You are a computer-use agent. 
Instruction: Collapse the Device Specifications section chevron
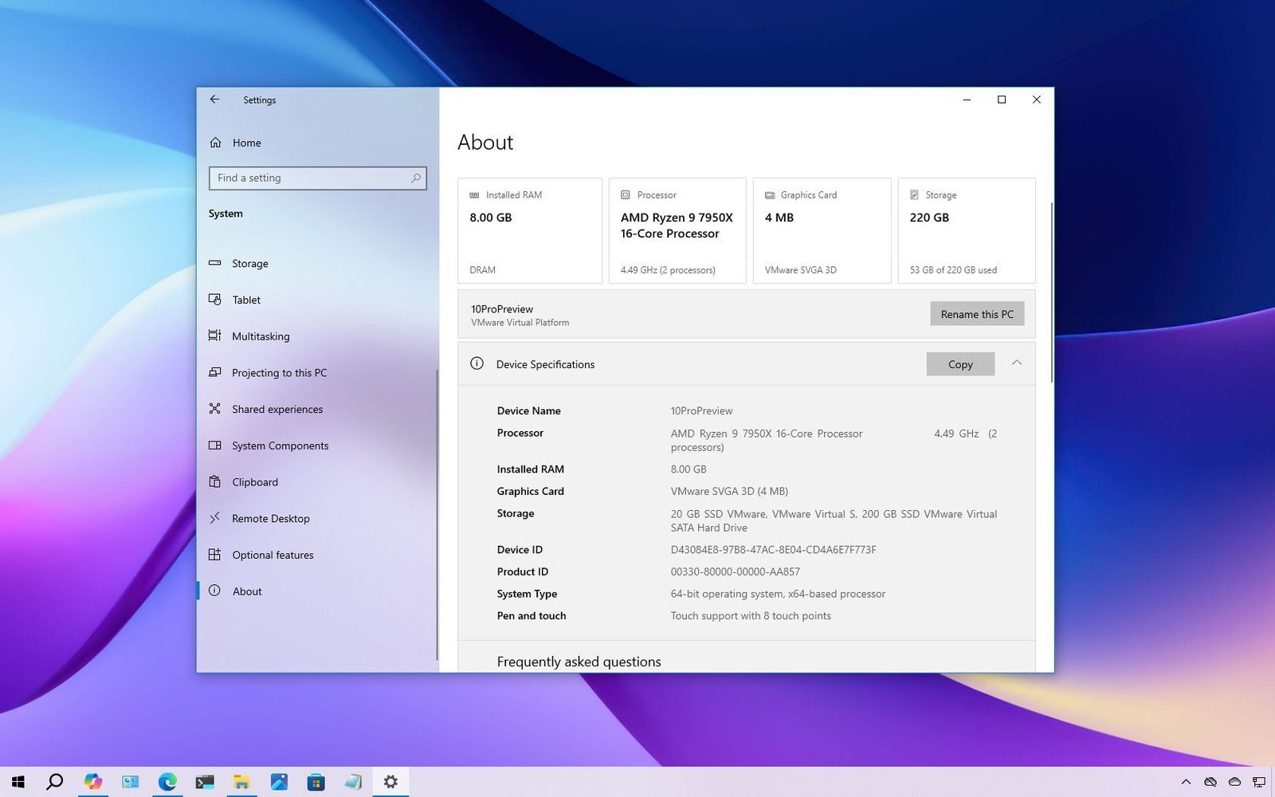(1017, 363)
